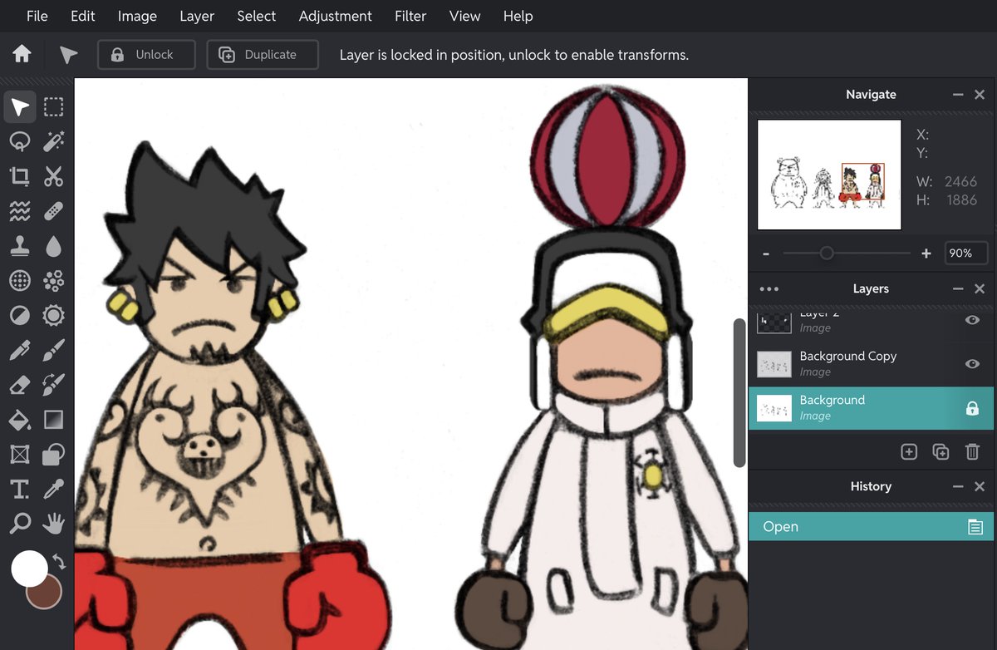997x650 pixels.
Task: Select the Marquee selection tool
Action: point(54,107)
